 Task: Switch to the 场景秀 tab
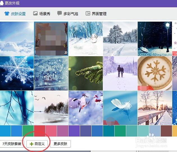[42, 14]
